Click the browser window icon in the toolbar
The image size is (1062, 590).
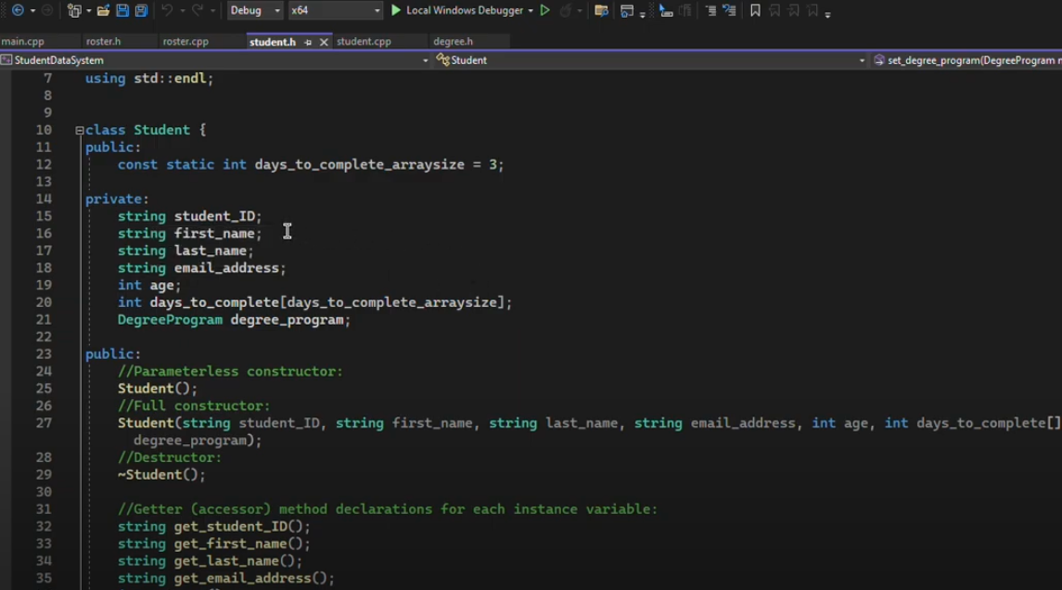[626, 10]
